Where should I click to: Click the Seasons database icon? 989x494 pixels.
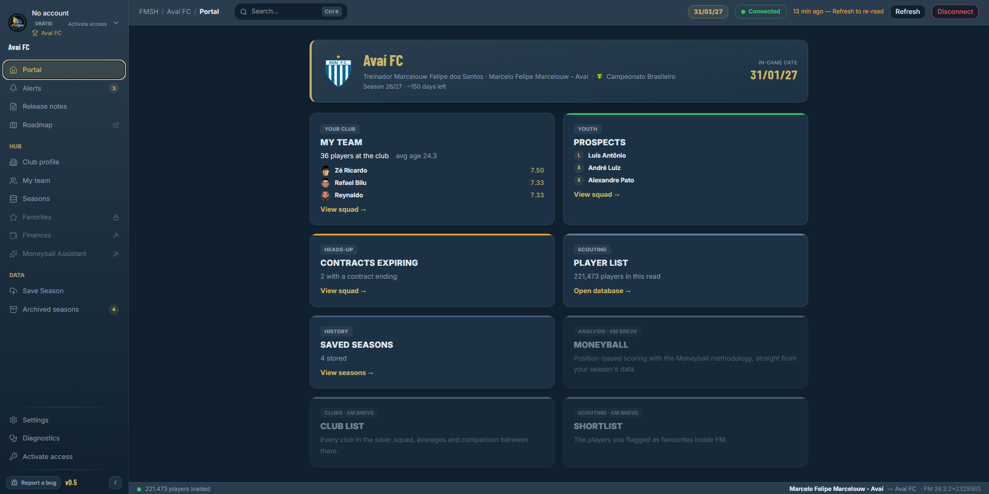point(13,199)
